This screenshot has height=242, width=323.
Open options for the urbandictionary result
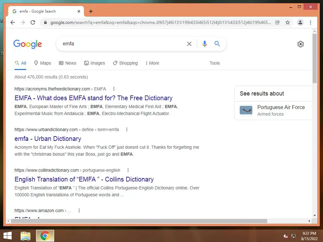[x=127, y=130]
